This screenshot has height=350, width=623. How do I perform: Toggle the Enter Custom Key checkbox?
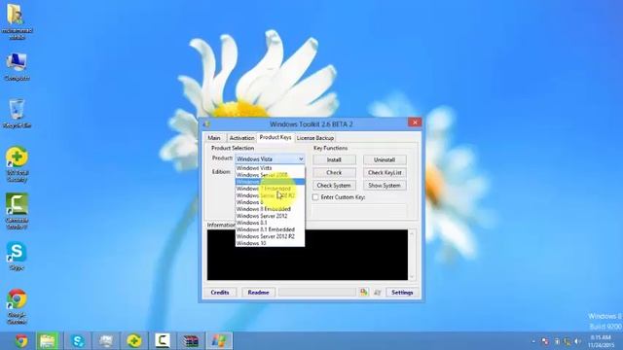pos(315,197)
